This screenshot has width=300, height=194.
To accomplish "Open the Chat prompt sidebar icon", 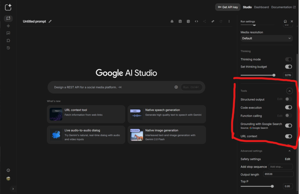I will [8, 18].
